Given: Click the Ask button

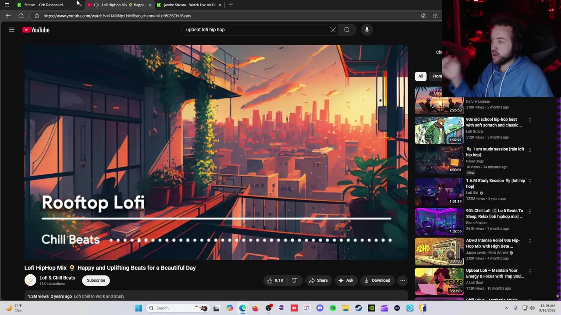Looking at the screenshot, I should [345, 280].
